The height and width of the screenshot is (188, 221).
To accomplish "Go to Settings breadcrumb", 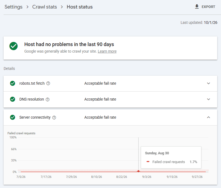I will 13,7.
